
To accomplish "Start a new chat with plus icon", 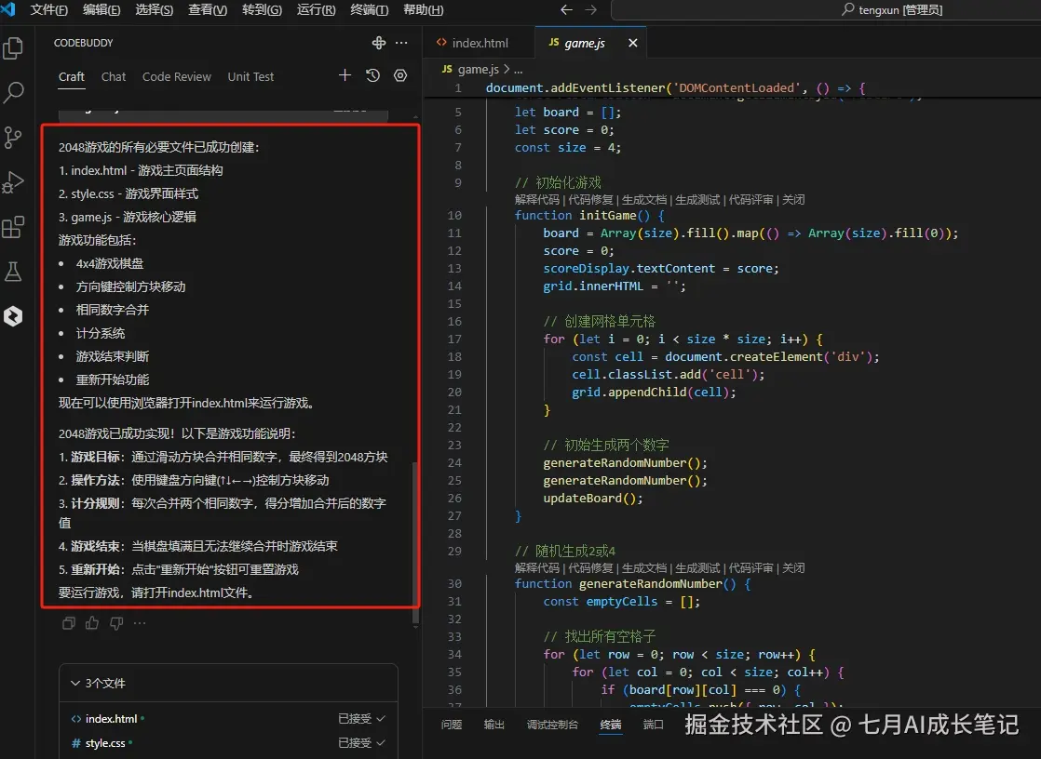I will [x=345, y=75].
